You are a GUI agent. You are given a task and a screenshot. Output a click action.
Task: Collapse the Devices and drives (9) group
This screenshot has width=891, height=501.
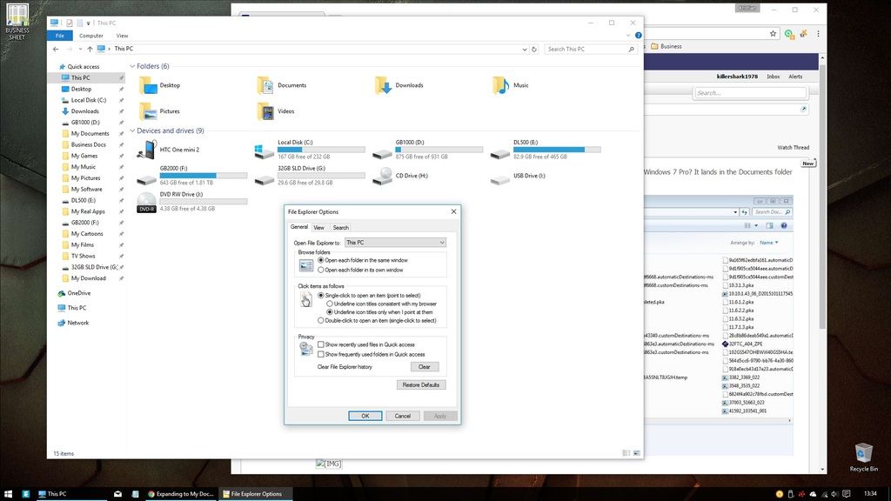(132, 130)
